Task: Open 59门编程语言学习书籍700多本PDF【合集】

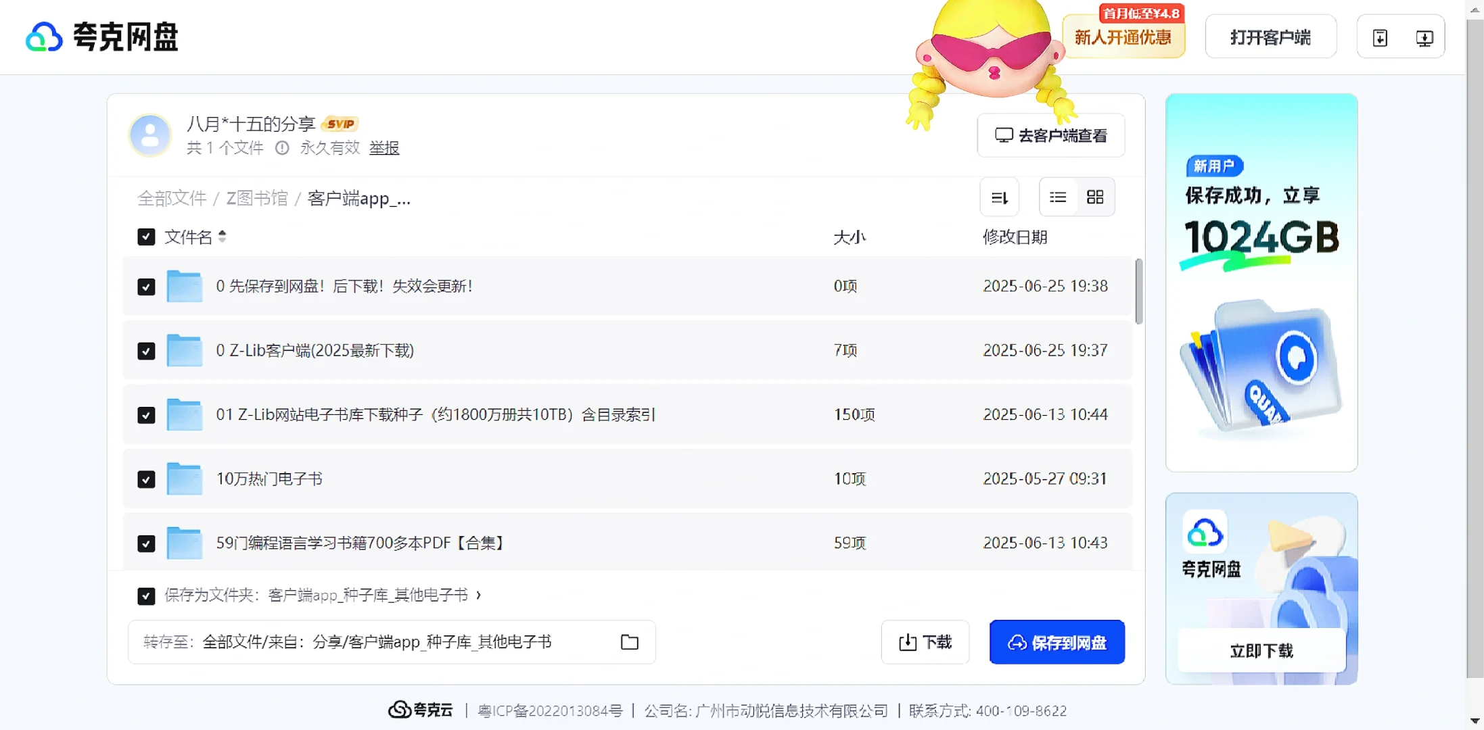Action: tap(361, 543)
